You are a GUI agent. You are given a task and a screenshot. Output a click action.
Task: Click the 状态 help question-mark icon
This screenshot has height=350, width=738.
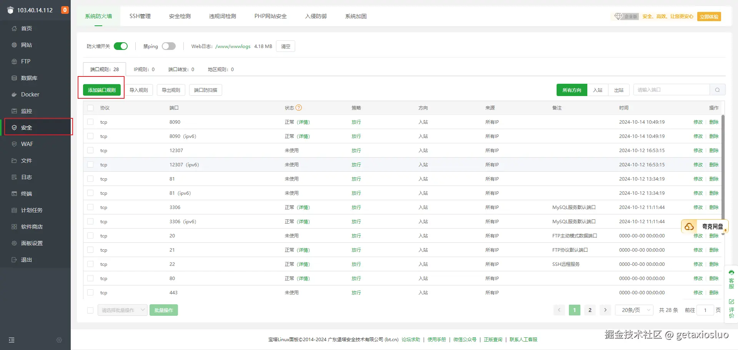tap(299, 108)
